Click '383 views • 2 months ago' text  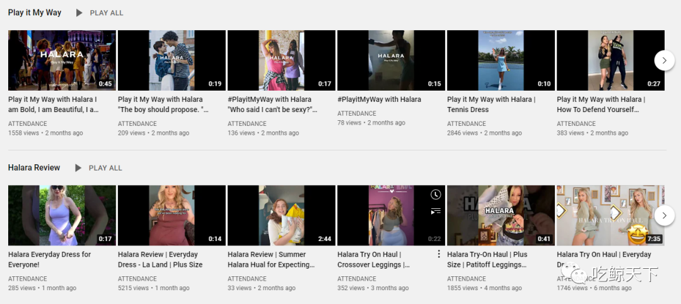pyautogui.click(x=592, y=133)
